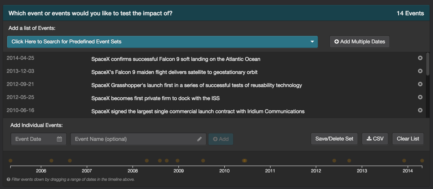Click the first timeline dot at far left
Viewport: 433px width, 189px height.
coord(11,161)
